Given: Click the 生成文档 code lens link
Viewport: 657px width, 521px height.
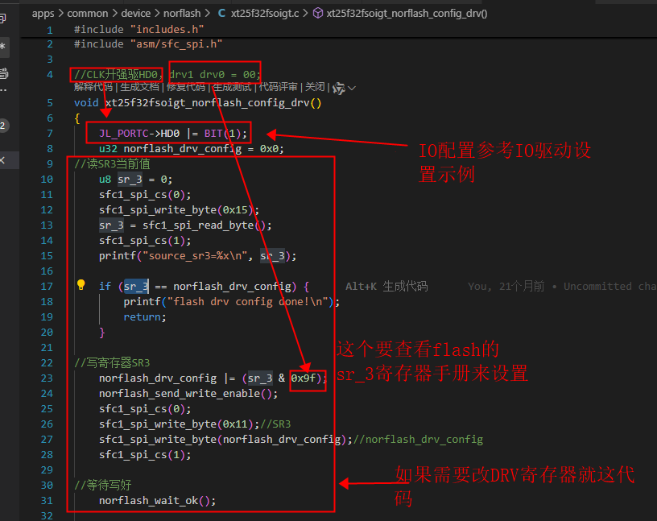Looking at the screenshot, I should pos(139,87).
